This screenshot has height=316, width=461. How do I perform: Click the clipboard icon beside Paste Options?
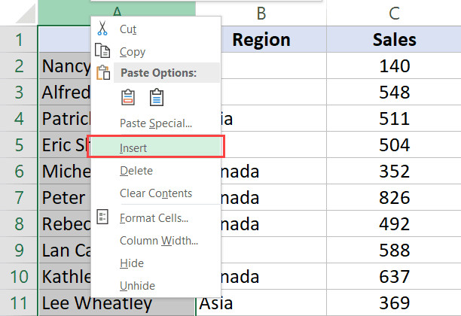(102, 73)
